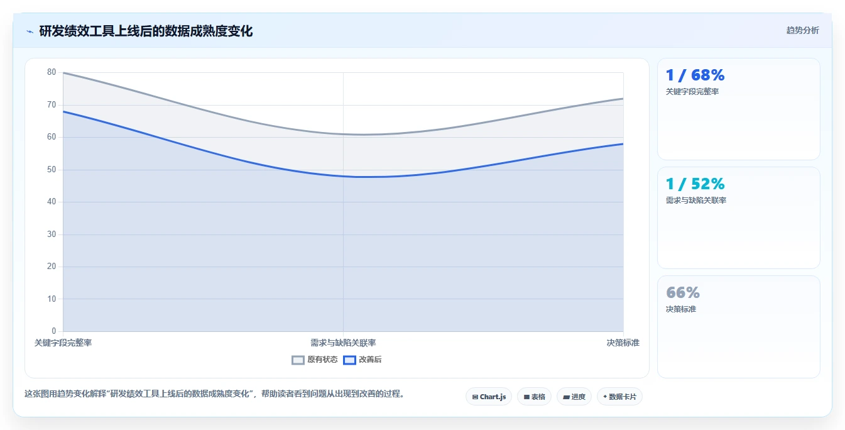The width and height of the screenshot is (845, 430).
Task: Click the 66% value text
Action: click(683, 293)
